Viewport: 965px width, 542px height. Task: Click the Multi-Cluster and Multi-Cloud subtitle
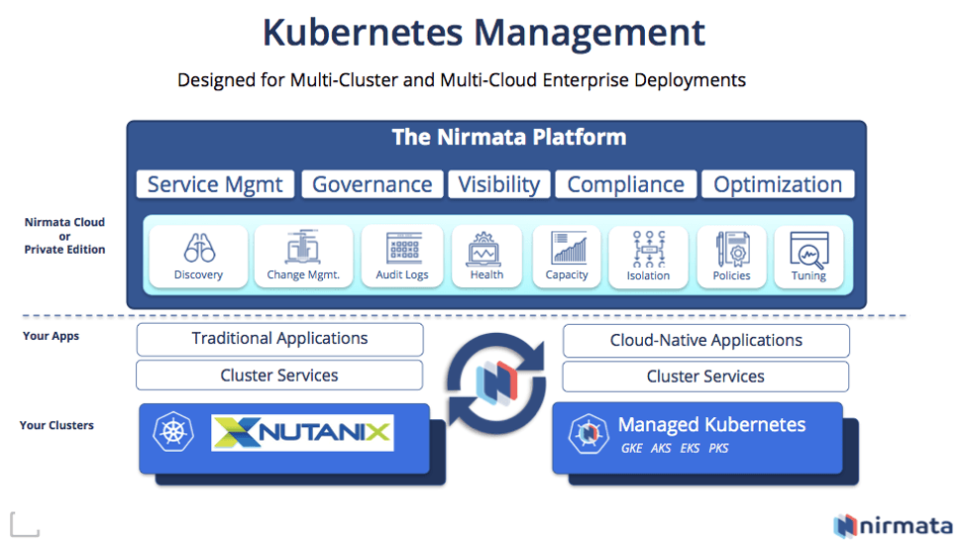pyautogui.click(x=462, y=80)
